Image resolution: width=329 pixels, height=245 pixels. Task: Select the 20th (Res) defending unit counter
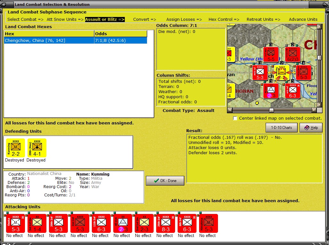37,148
